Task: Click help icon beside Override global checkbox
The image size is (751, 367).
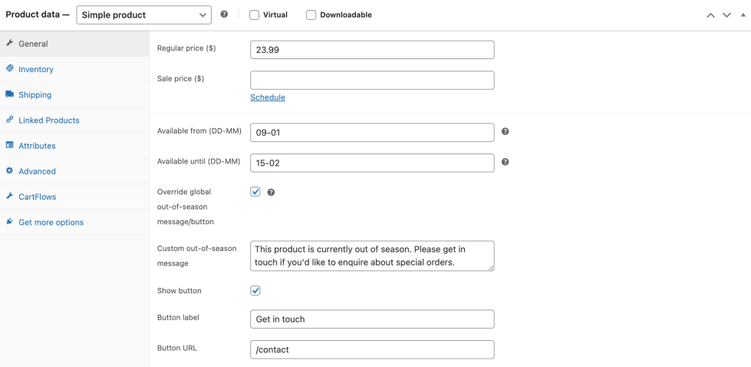Action: pyautogui.click(x=271, y=192)
